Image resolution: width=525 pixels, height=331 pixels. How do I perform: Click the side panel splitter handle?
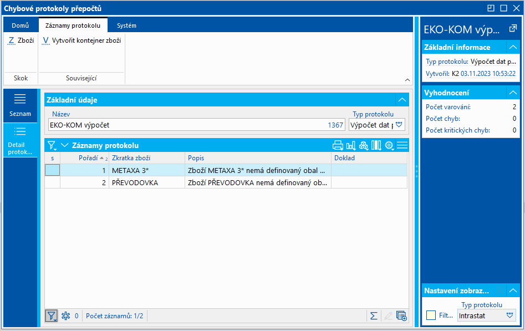[x=417, y=171]
